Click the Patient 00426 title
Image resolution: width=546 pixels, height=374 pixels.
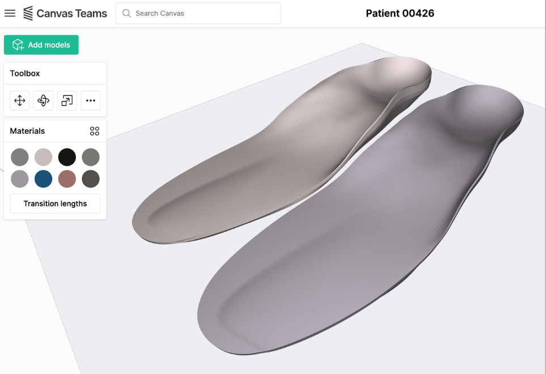tap(400, 14)
